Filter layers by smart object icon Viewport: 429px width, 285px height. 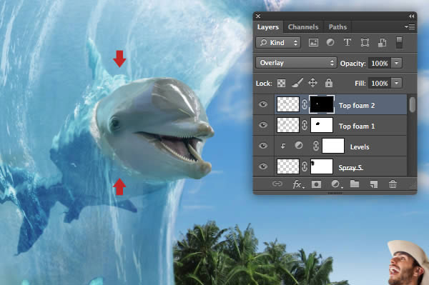coord(382,42)
